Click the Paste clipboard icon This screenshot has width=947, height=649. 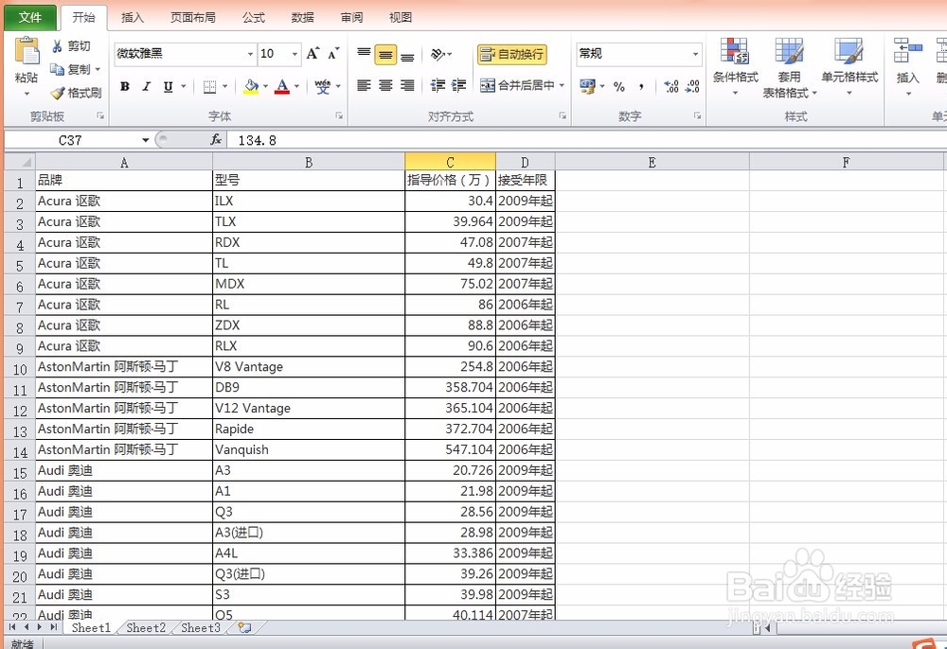click(27, 52)
